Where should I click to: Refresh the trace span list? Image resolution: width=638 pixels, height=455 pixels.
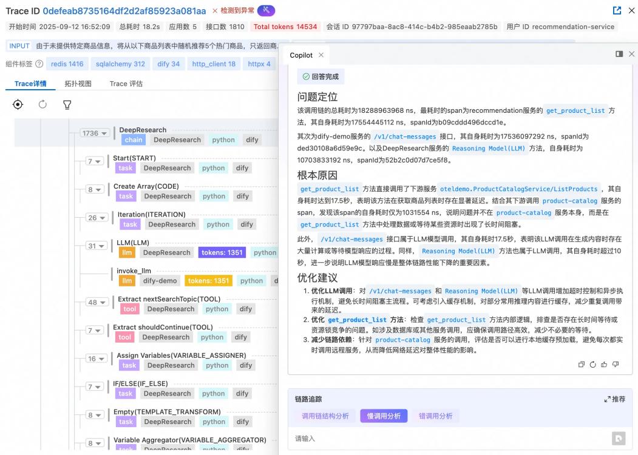click(x=42, y=104)
